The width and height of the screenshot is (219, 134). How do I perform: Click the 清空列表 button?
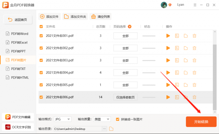[100, 17]
